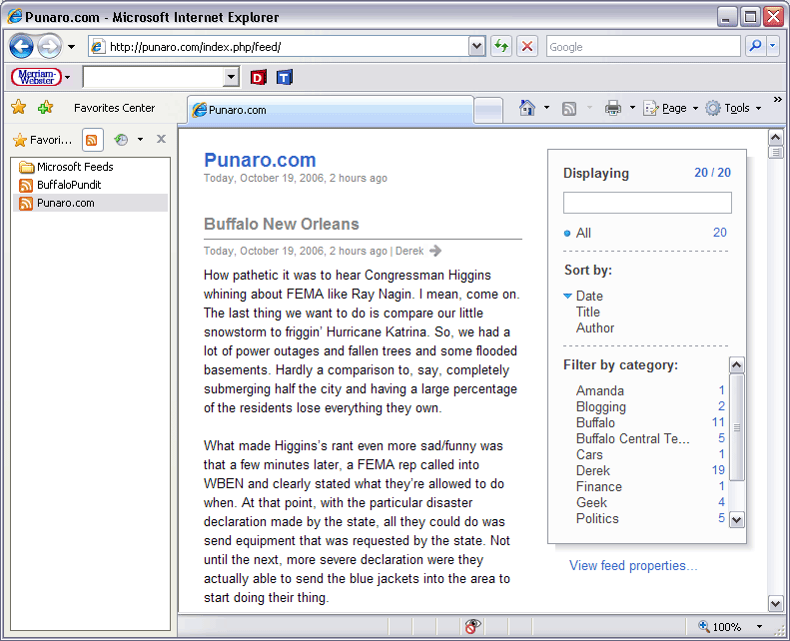The image size is (790, 641).
Task: Select the All items filter
Action: click(x=583, y=234)
